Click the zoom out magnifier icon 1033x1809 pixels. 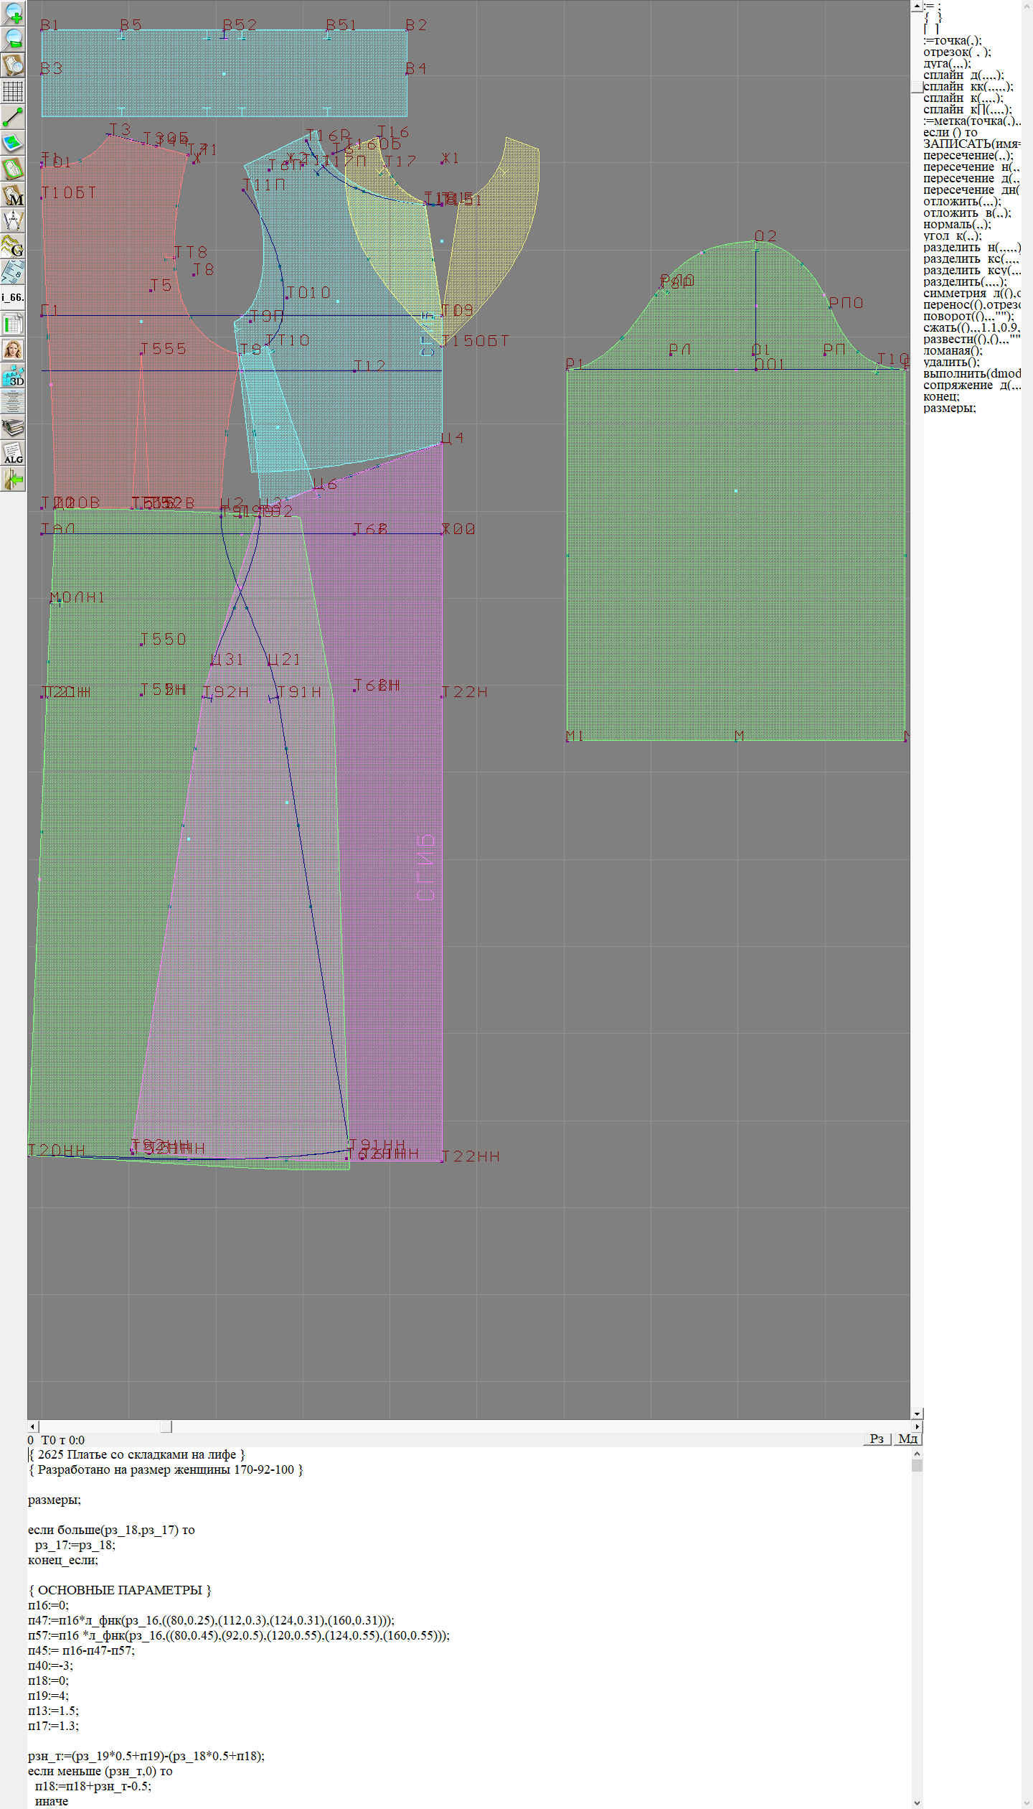(13, 39)
